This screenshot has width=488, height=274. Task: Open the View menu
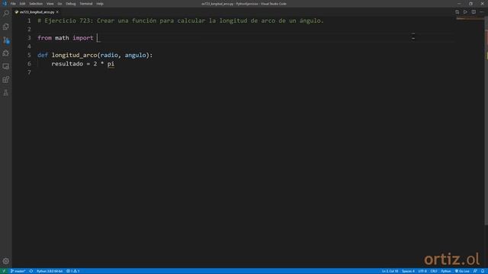tap(50, 4)
